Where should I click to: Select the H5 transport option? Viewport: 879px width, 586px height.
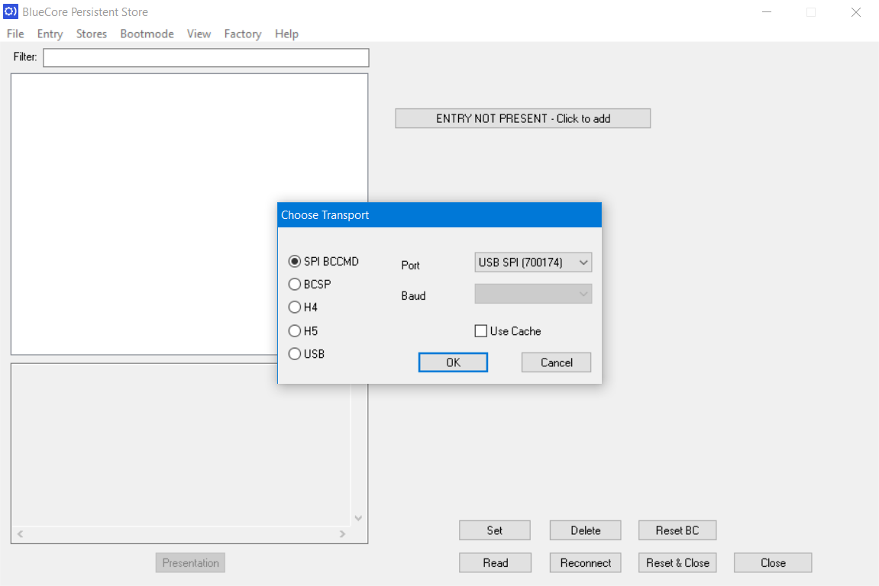(x=295, y=330)
